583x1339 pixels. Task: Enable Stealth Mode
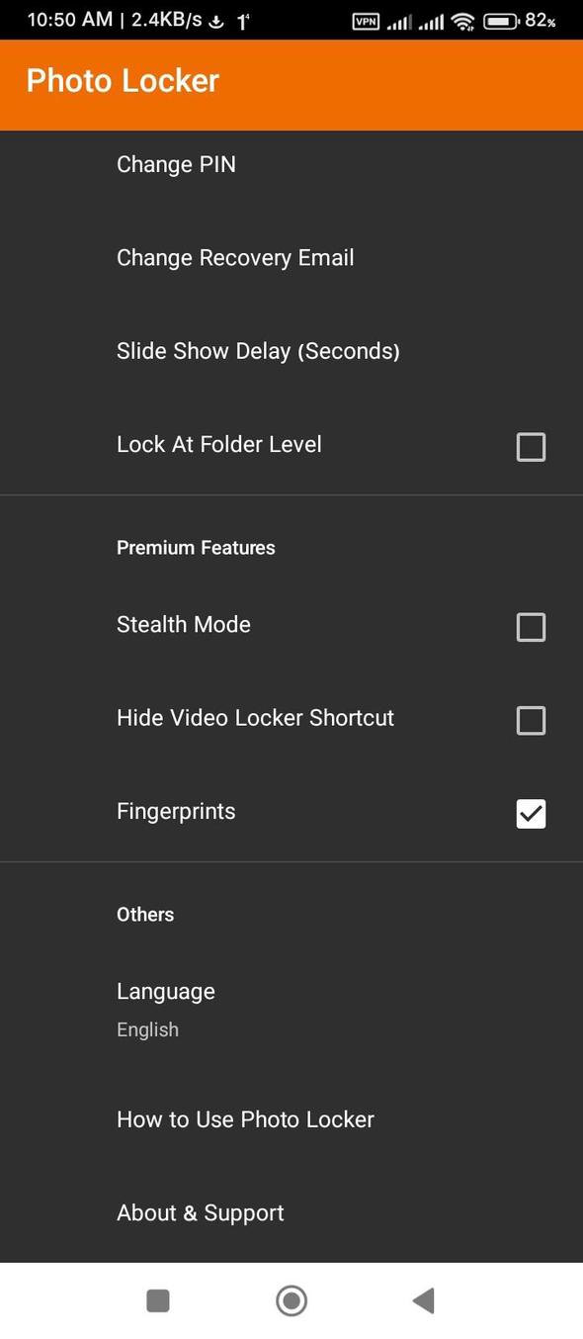point(531,626)
